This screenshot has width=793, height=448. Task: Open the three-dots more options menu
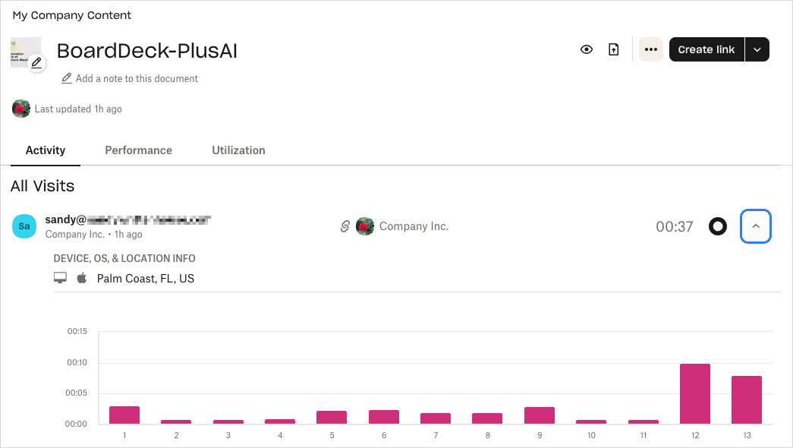pos(651,49)
